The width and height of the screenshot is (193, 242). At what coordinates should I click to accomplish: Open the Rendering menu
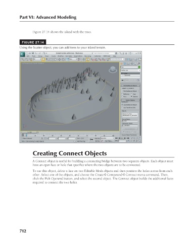pyautogui.click(x=88, y=56)
